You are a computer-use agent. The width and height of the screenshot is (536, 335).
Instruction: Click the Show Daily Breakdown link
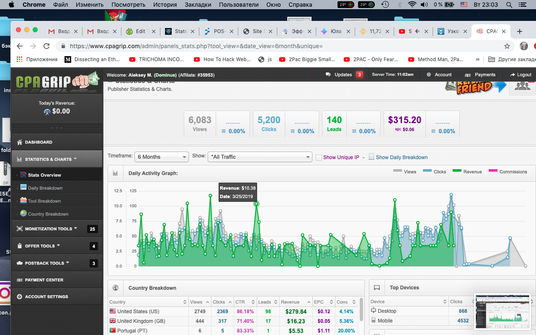click(x=402, y=157)
